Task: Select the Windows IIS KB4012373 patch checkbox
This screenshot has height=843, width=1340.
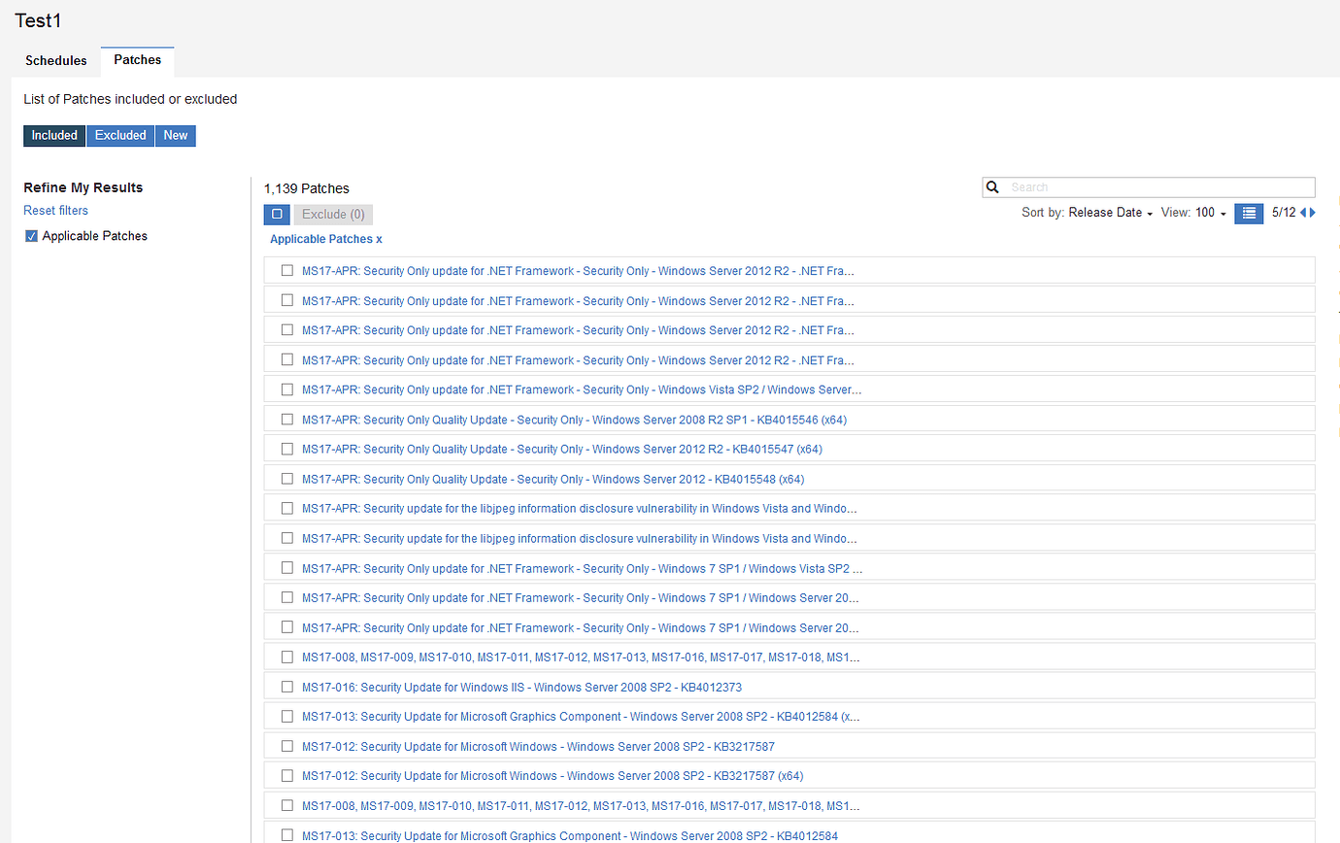Action: coord(285,687)
